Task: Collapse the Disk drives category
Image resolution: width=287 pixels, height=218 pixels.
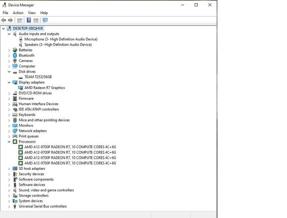Action: 9,72
